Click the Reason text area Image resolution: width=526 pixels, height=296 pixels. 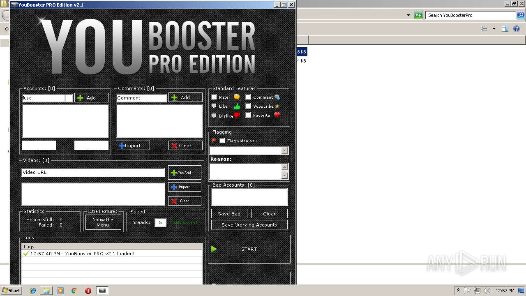[x=245, y=171]
